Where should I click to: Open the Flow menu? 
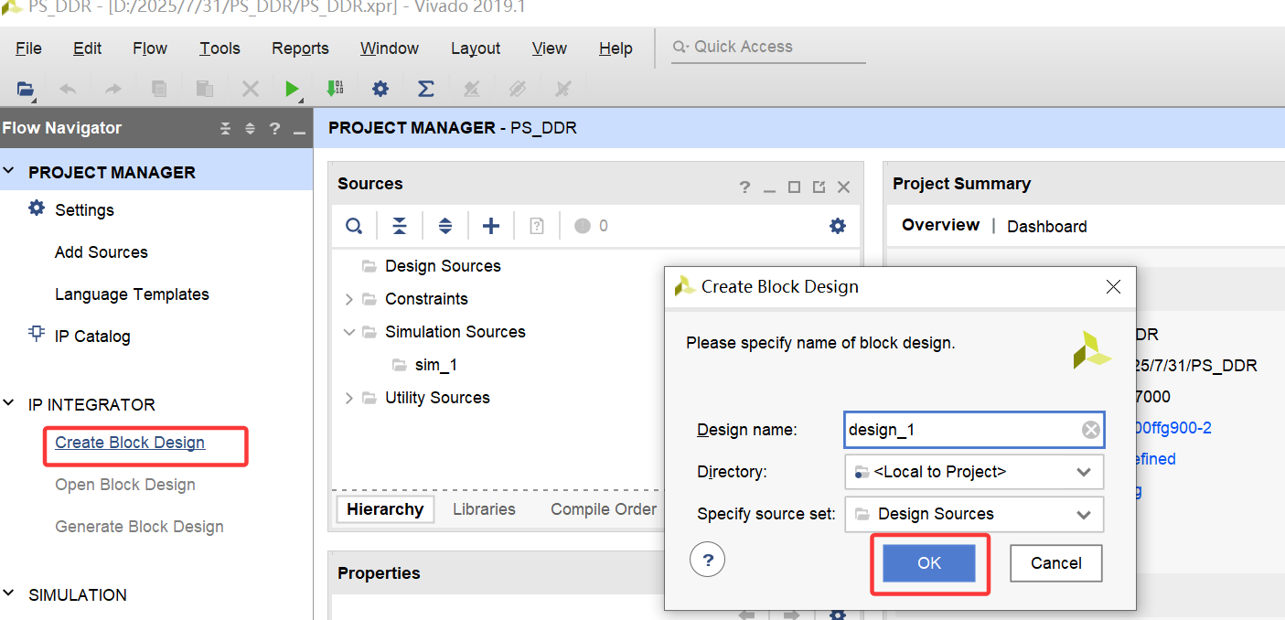[150, 48]
